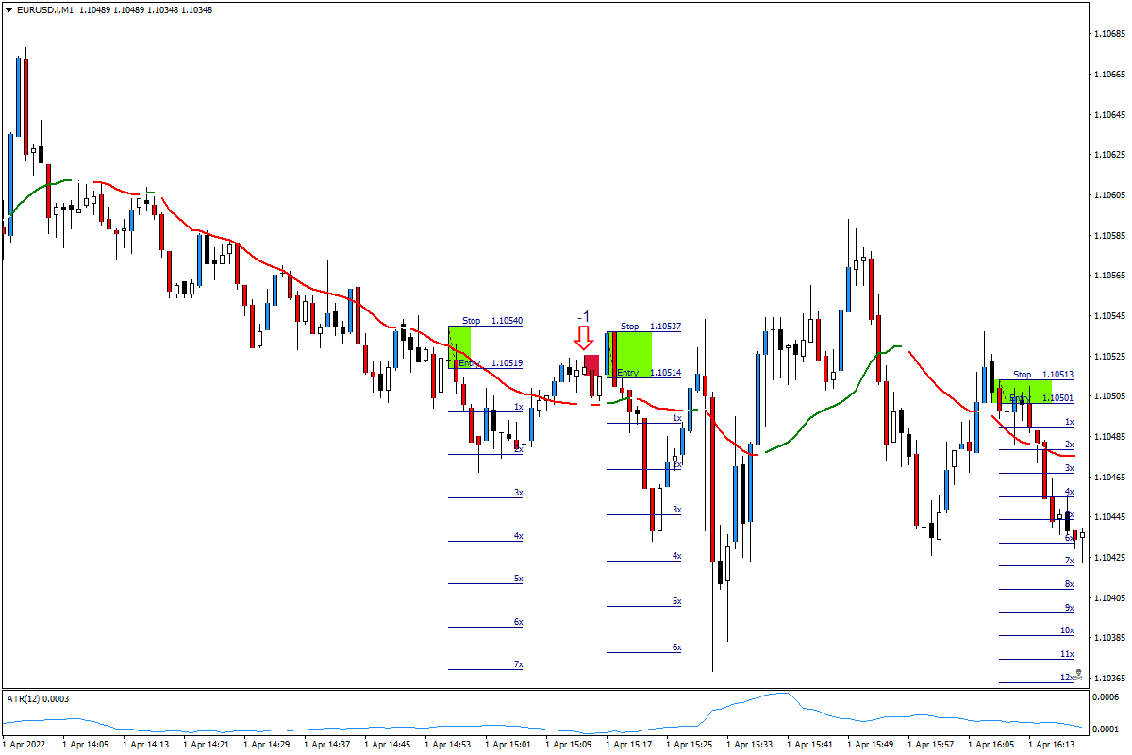
Task: Click the skull icon beside the 12x level
Action: tap(1078, 674)
